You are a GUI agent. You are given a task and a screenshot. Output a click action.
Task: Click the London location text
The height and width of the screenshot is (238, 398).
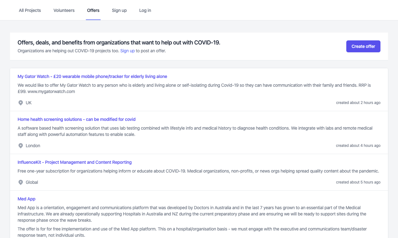point(33,146)
